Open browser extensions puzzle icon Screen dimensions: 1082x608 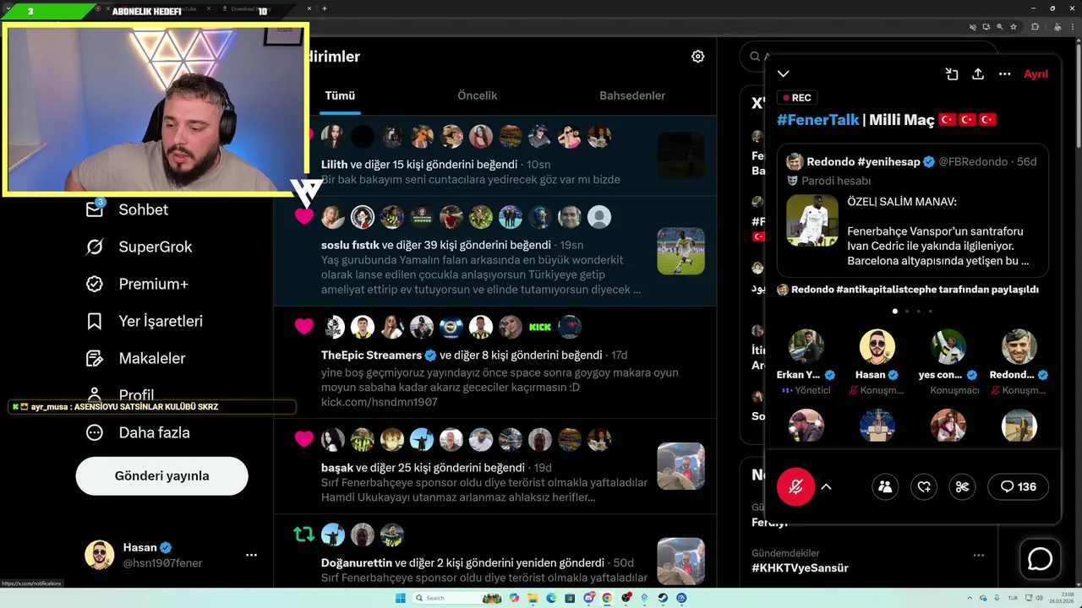(1035, 27)
